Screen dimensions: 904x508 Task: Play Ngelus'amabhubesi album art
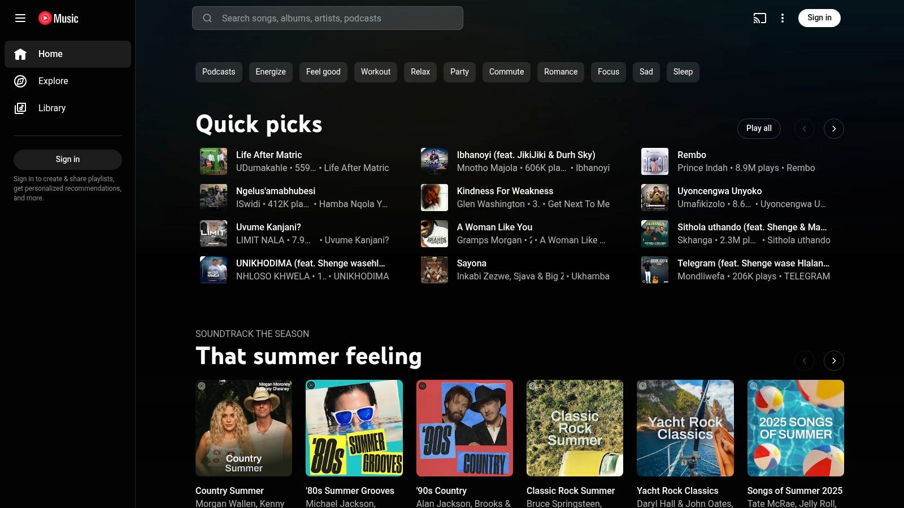(214, 198)
